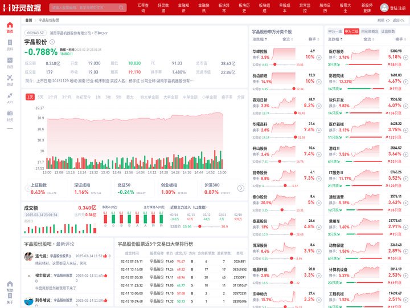
Task: Add 华嵘控股 with the plus icon
Action: [x=319, y=58]
